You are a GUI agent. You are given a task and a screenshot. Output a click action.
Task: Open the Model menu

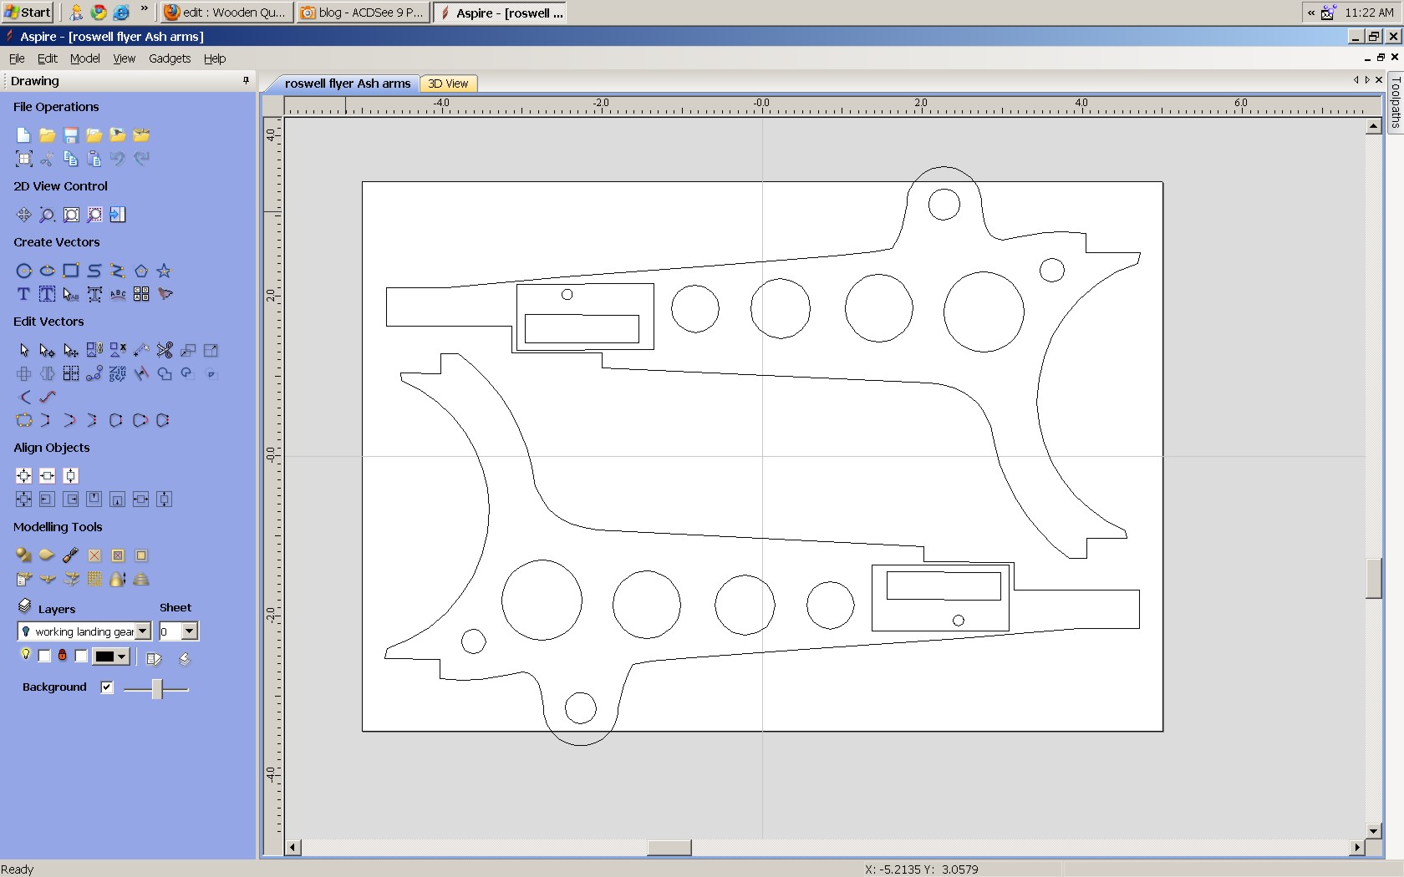point(84,58)
